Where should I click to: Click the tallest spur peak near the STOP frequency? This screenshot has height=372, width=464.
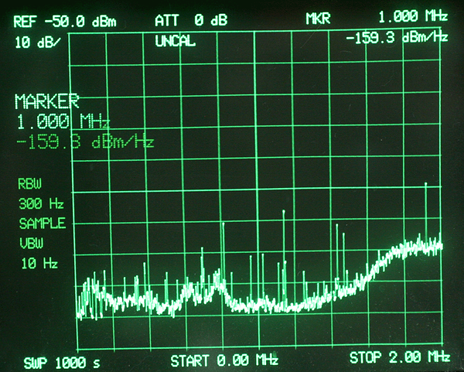point(426,184)
